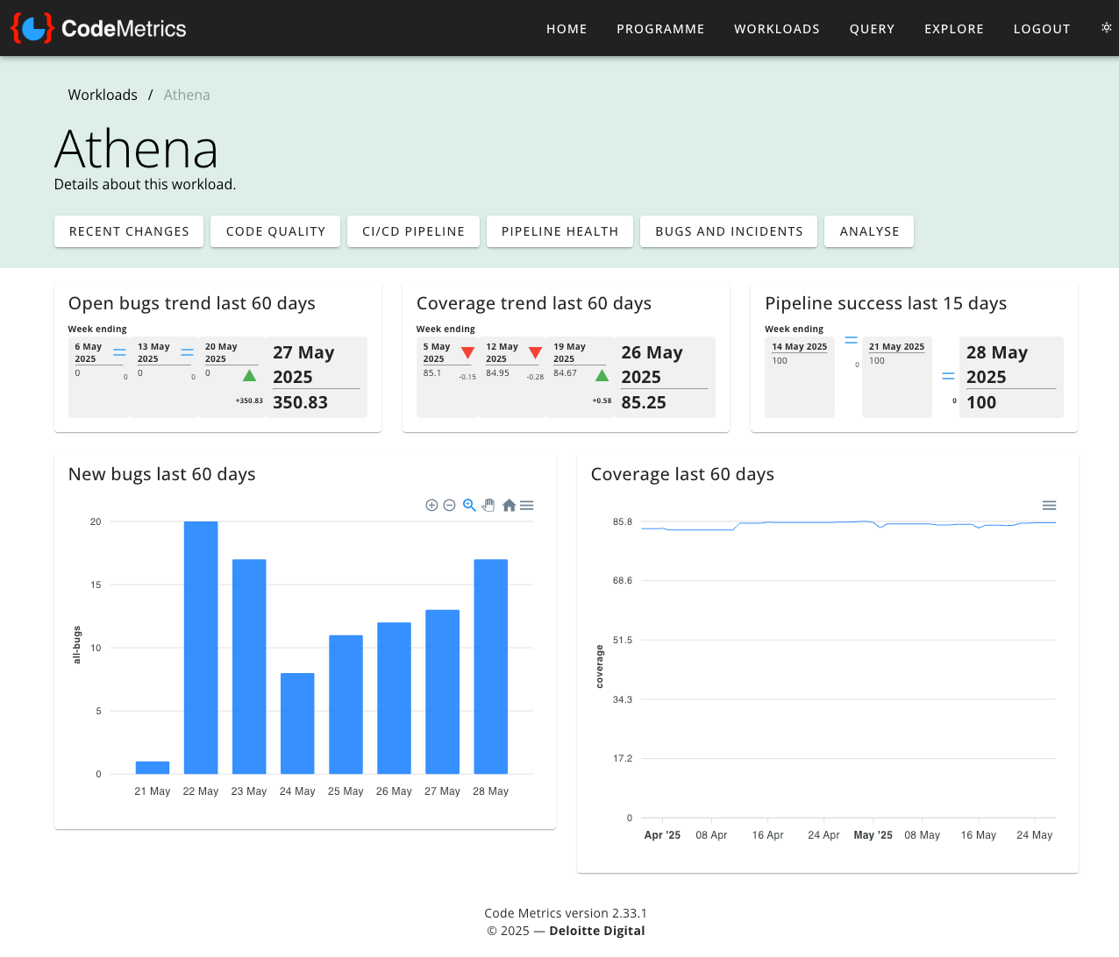The width and height of the screenshot is (1119, 957).
Task: Click equals icon beside 28 May 2025 pipeline
Action: click(948, 376)
